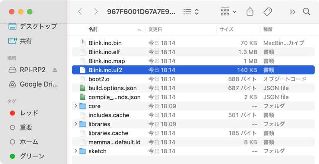Go forward with the right chevron
This screenshot has width=319, height=164.
coord(96,12)
